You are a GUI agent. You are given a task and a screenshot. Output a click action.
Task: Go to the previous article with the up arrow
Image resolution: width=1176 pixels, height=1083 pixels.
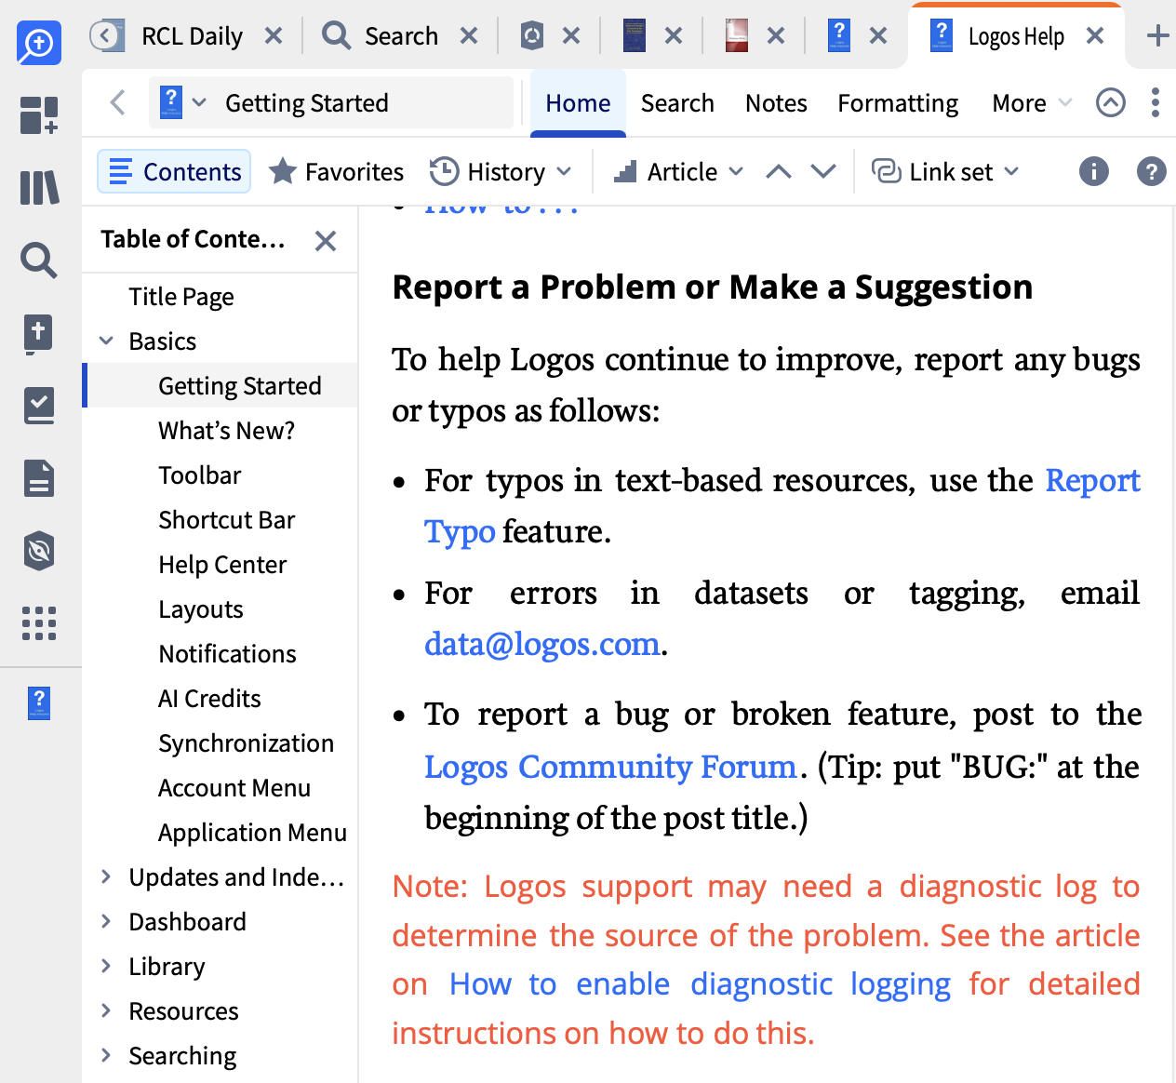click(x=779, y=171)
